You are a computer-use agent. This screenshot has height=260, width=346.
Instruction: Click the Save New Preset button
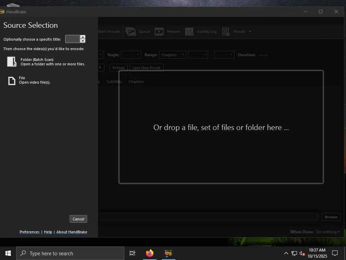(x=146, y=68)
